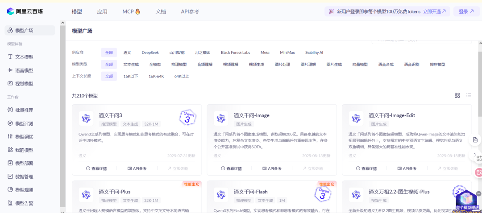This screenshot has width=482, height=213.
Task: Filter supplier by Black Forest Labs
Action: click(236, 53)
